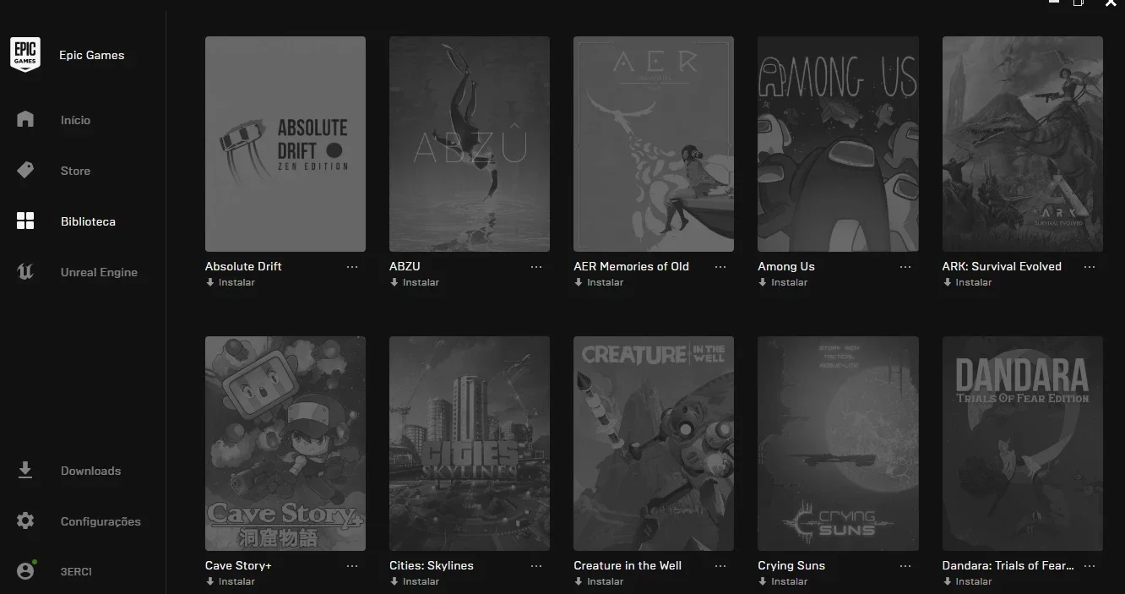The width and height of the screenshot is (1125, 594).
Task: Select the Absolute Drift cover art
Action: (x=285, y=144)
